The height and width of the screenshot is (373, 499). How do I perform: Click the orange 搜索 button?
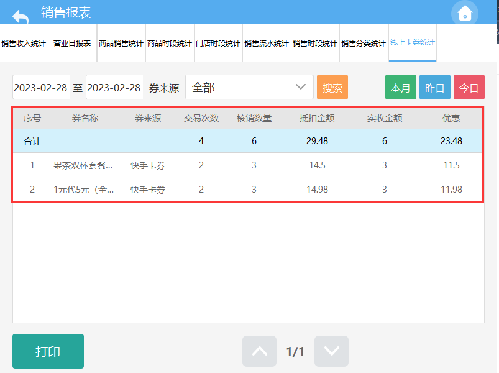tap(332, 88)
